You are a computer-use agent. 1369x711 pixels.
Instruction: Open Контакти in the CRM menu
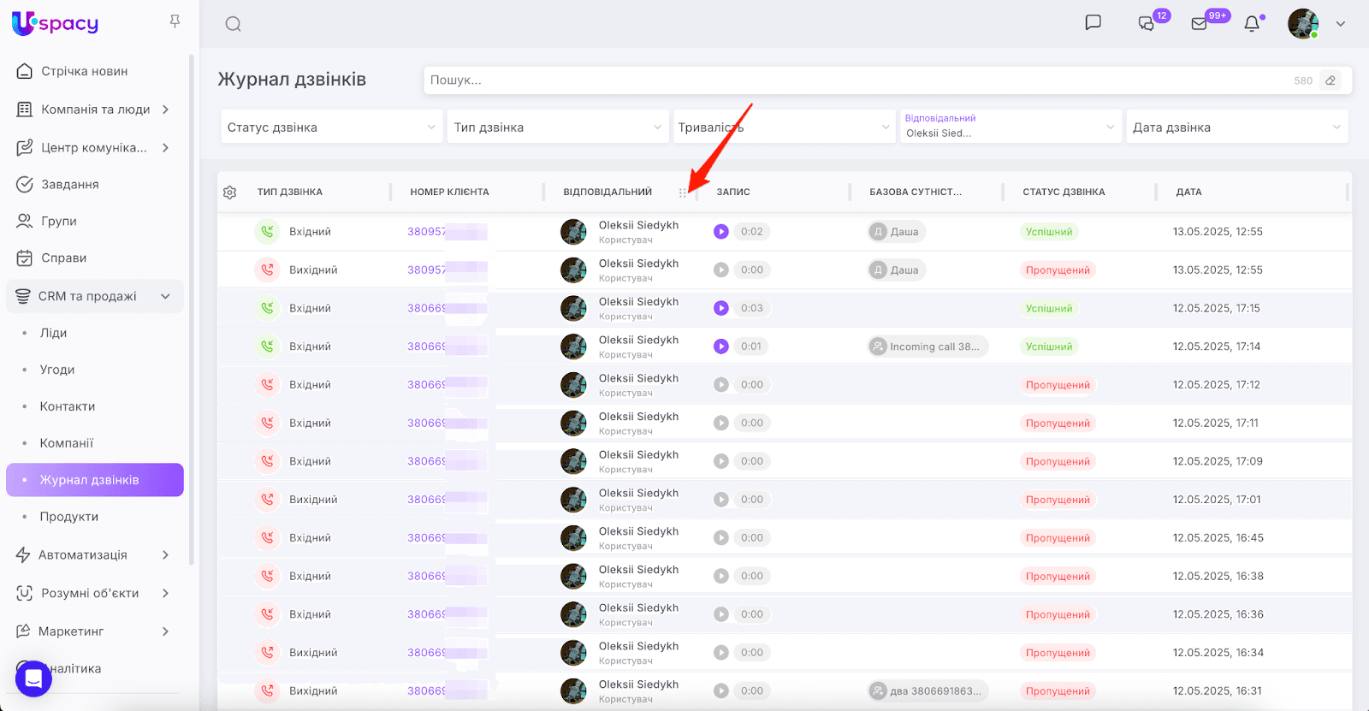(x=68, y=406)
